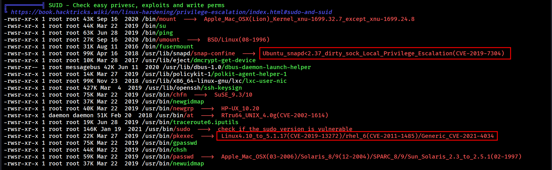The width and height of the screenshot is (552, 170).
Task: Click the arrow after /bin/umount
Action: click(194, 40)
